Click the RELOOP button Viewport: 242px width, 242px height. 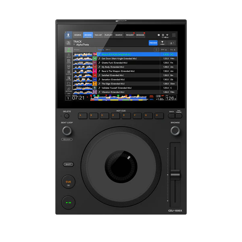(67, 140)
